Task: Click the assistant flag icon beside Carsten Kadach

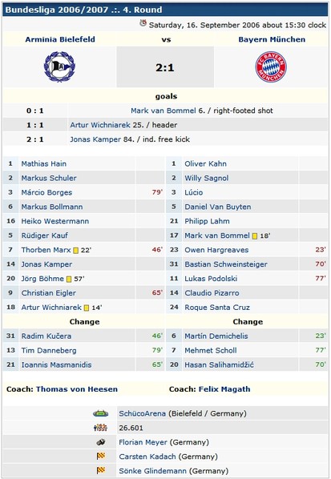Action: tap(101, 457)
